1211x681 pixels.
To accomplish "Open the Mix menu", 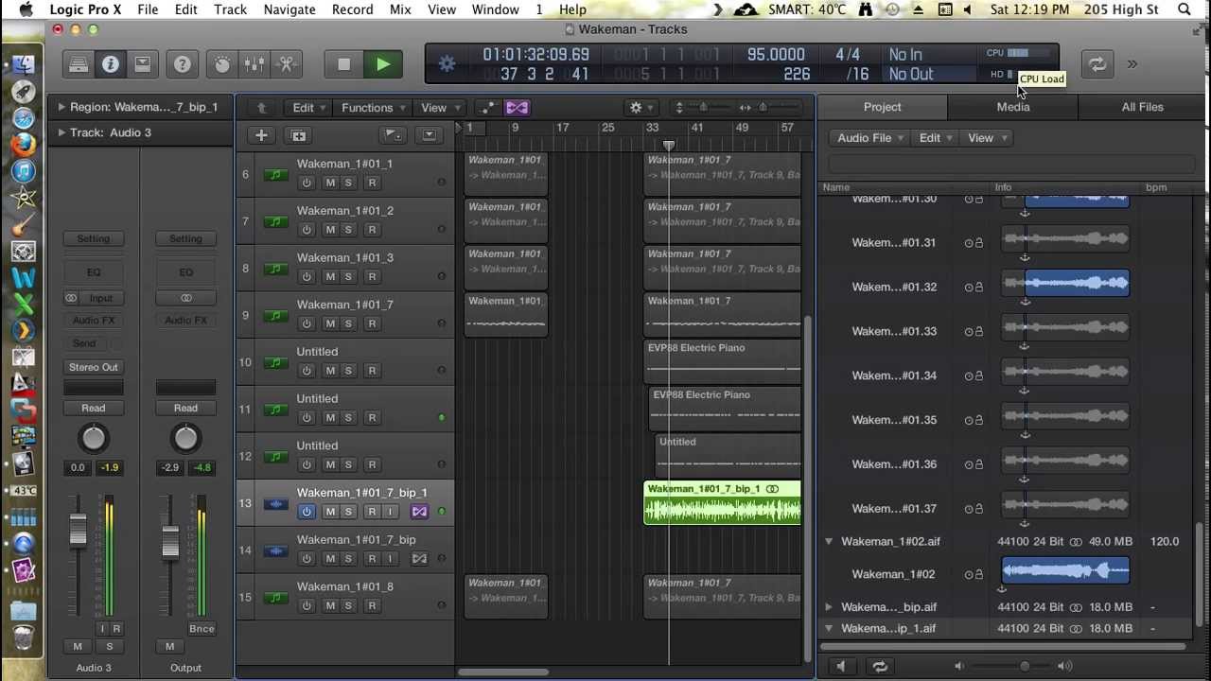I will (400, 9).
